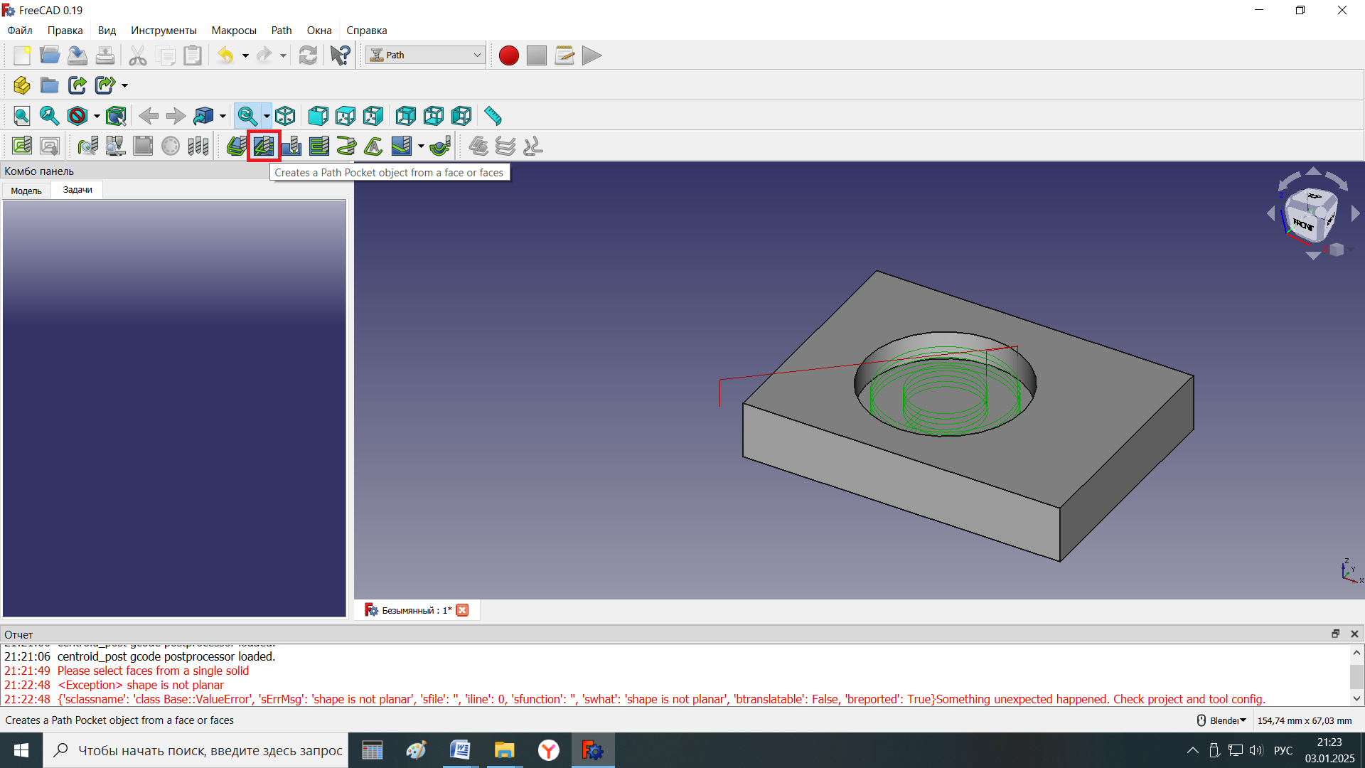The height and width of the screenshot is (768, 1365).
Task: Create a Path Helix operation
Action: point(346,146)
